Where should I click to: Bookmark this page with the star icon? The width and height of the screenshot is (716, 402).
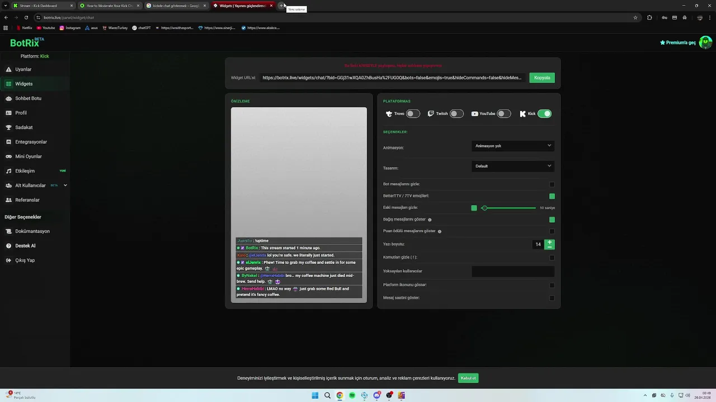coord(635,17)
